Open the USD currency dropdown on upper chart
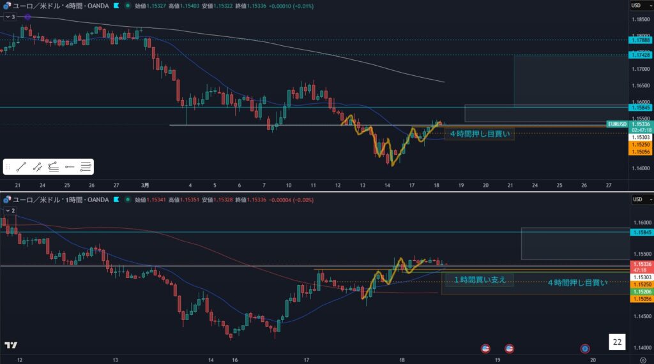 click(x=636, y=5)
